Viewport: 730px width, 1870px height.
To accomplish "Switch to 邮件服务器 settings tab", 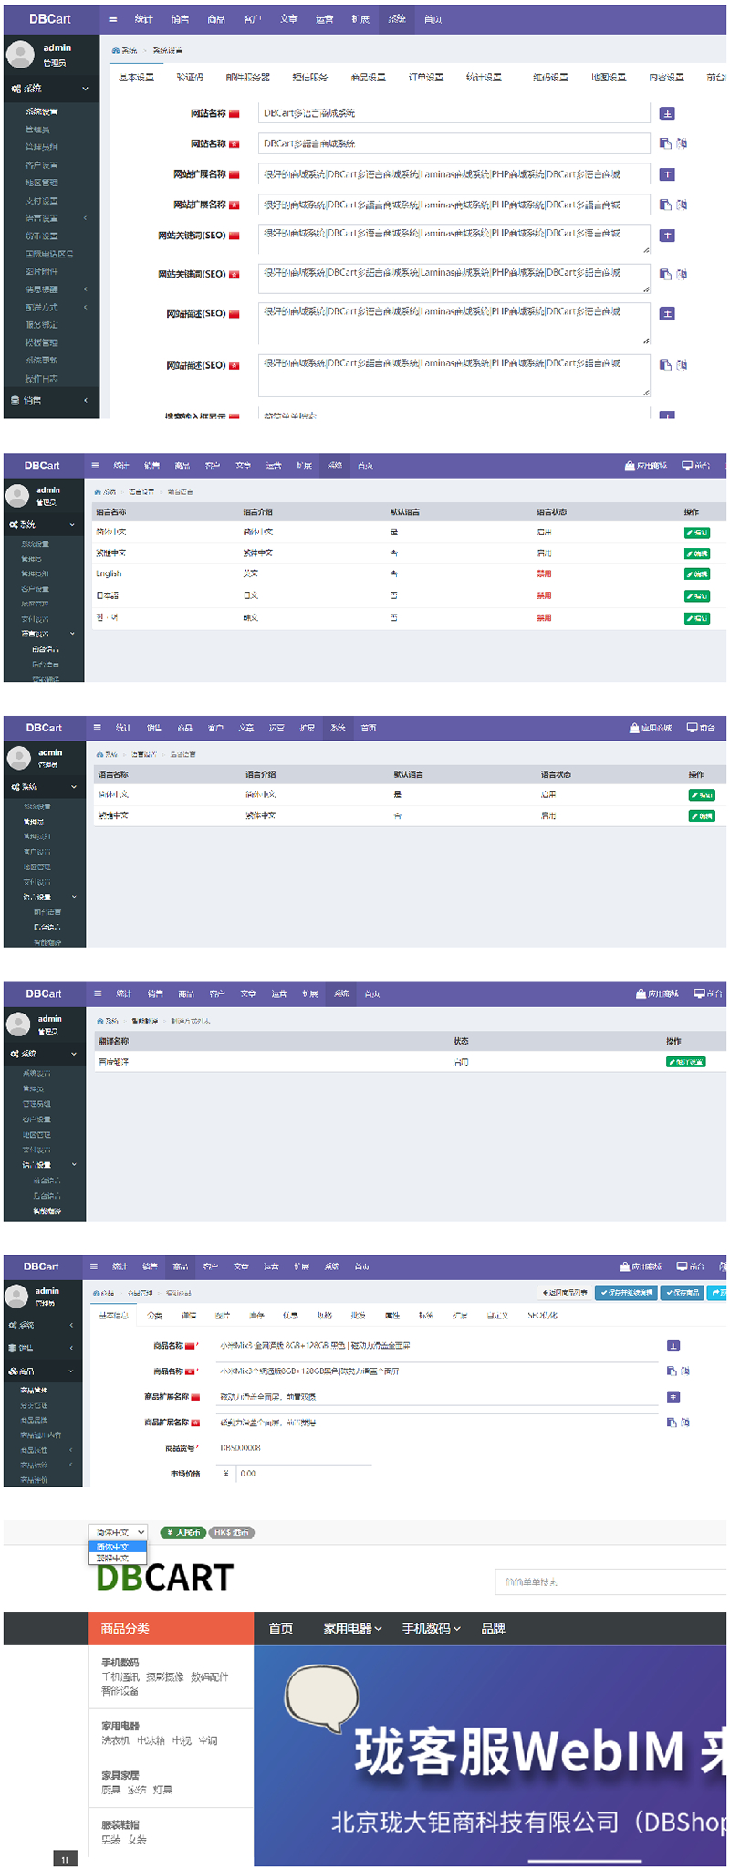I will click(247, 78).
